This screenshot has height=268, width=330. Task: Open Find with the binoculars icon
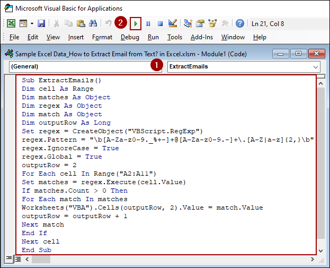pos(93,23)
